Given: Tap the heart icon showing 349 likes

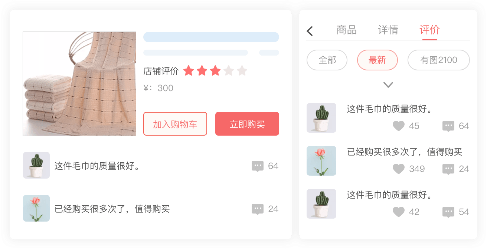Looking at the screenshot, I should pos(398,169).
